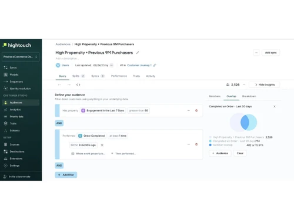Open Analytics in the sidebar
Image resolution: width=294 pixels, height=220 pixels.
coord(15,110)
